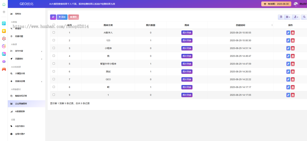307x141 pixels.
Task: Click the plus icon in the left strip
Action: click(4, 12)
